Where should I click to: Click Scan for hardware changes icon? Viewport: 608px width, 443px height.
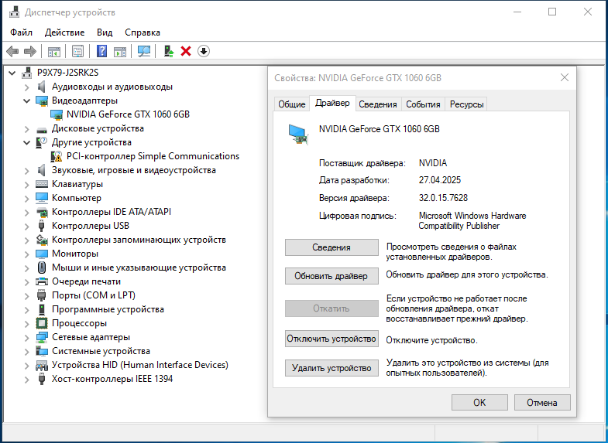144,51
